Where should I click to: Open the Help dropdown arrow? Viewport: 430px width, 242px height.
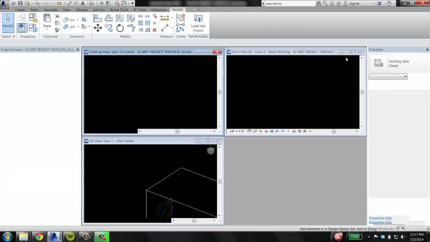pyautogui.click(x=394, y=3)
